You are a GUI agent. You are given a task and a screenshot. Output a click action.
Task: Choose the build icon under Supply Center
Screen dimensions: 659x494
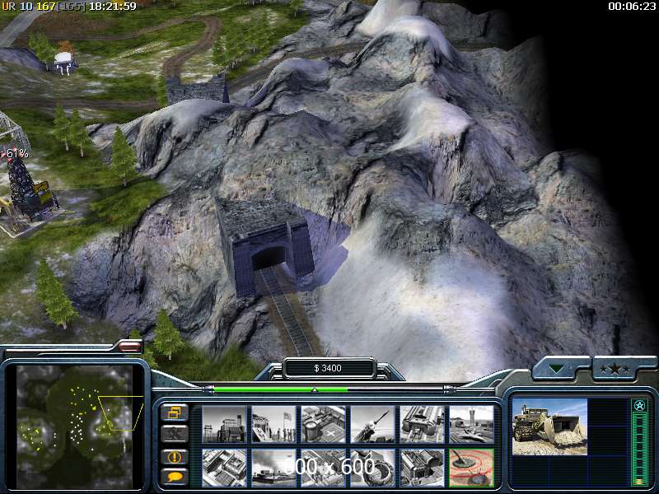point(323,468)
